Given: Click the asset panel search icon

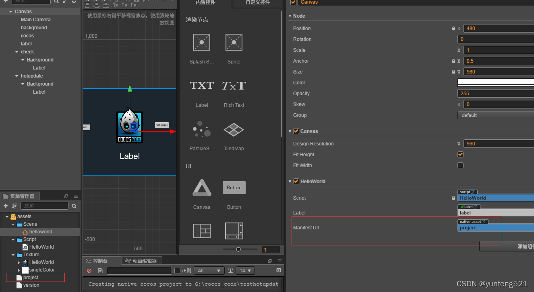Looking at the screenshot, I should 74,206.
